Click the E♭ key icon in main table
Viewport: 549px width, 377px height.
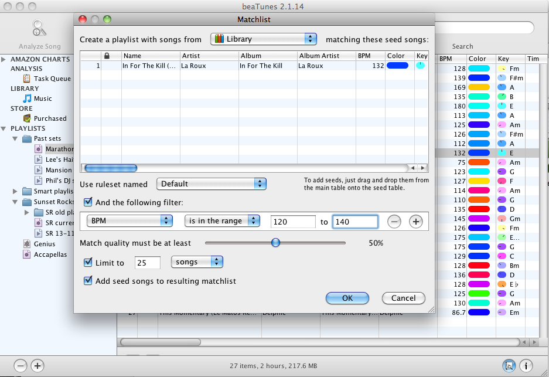click(502, 284)
